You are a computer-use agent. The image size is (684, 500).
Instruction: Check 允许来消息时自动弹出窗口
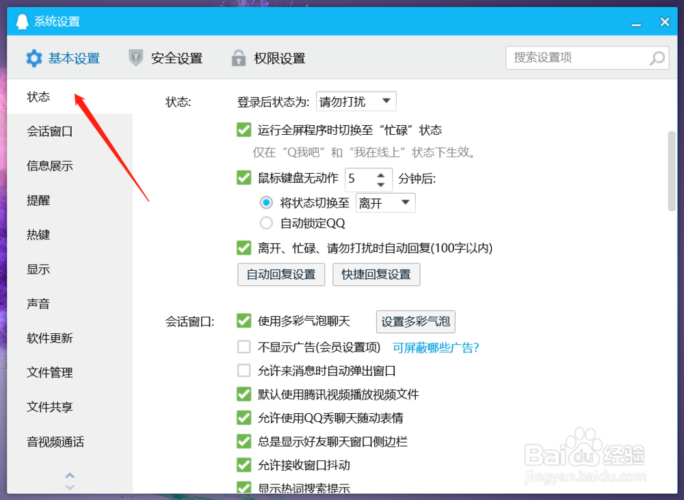pyautogui.click(x=244, y=370)
